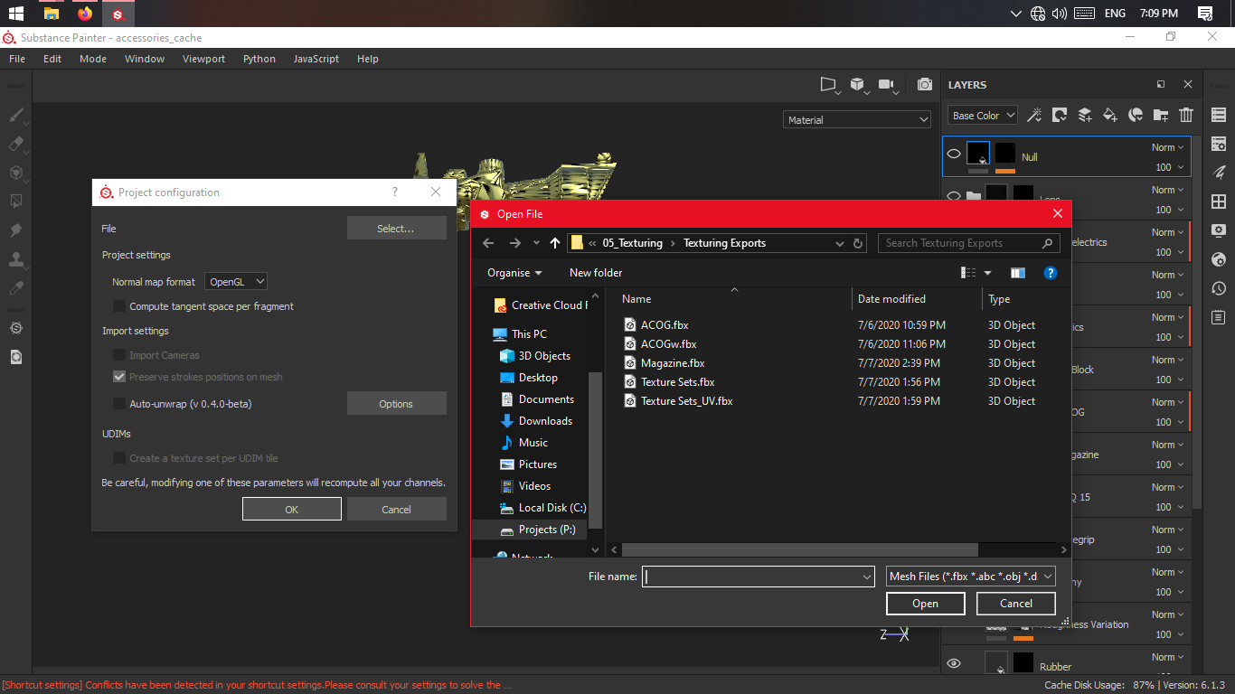Open the Null layer opacity 100 dropdown
The image size is (1235, 694).
[1169, 167]
